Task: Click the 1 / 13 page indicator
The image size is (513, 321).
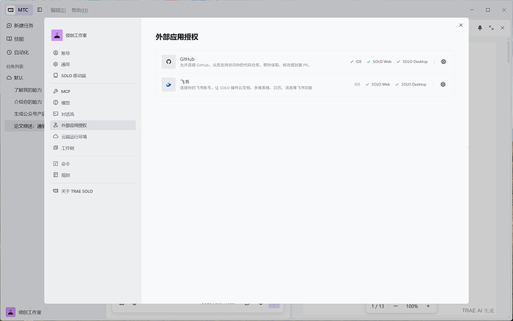Action: click(378, 306)
